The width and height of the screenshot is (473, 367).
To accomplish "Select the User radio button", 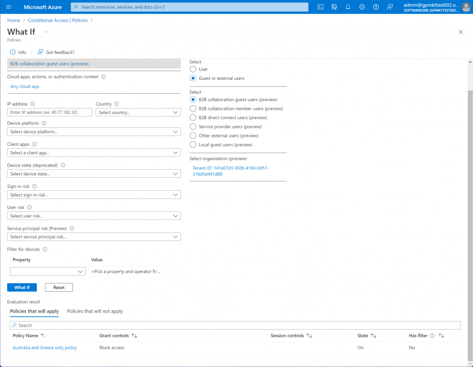I will pyautogui.click(x=193, y=69).
